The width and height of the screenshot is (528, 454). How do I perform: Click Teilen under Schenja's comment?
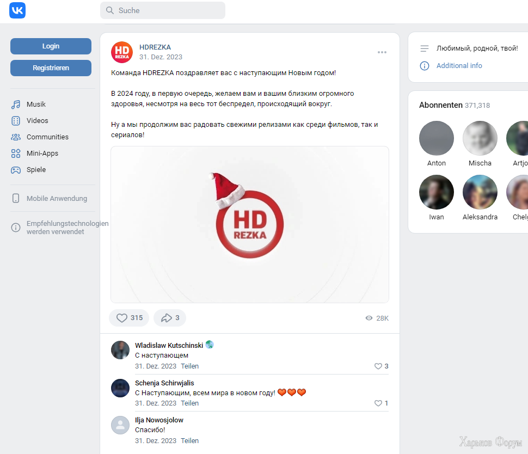click(189, 403)
